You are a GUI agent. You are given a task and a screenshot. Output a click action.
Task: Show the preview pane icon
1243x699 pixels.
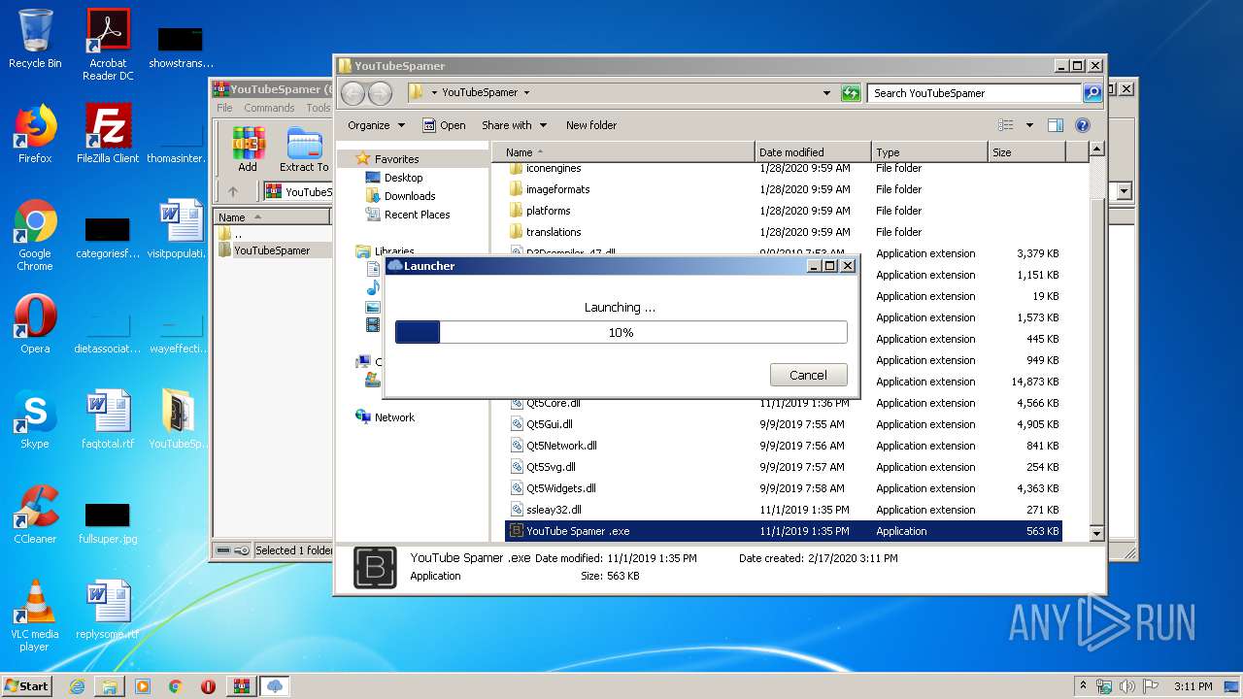(1056, 125)
